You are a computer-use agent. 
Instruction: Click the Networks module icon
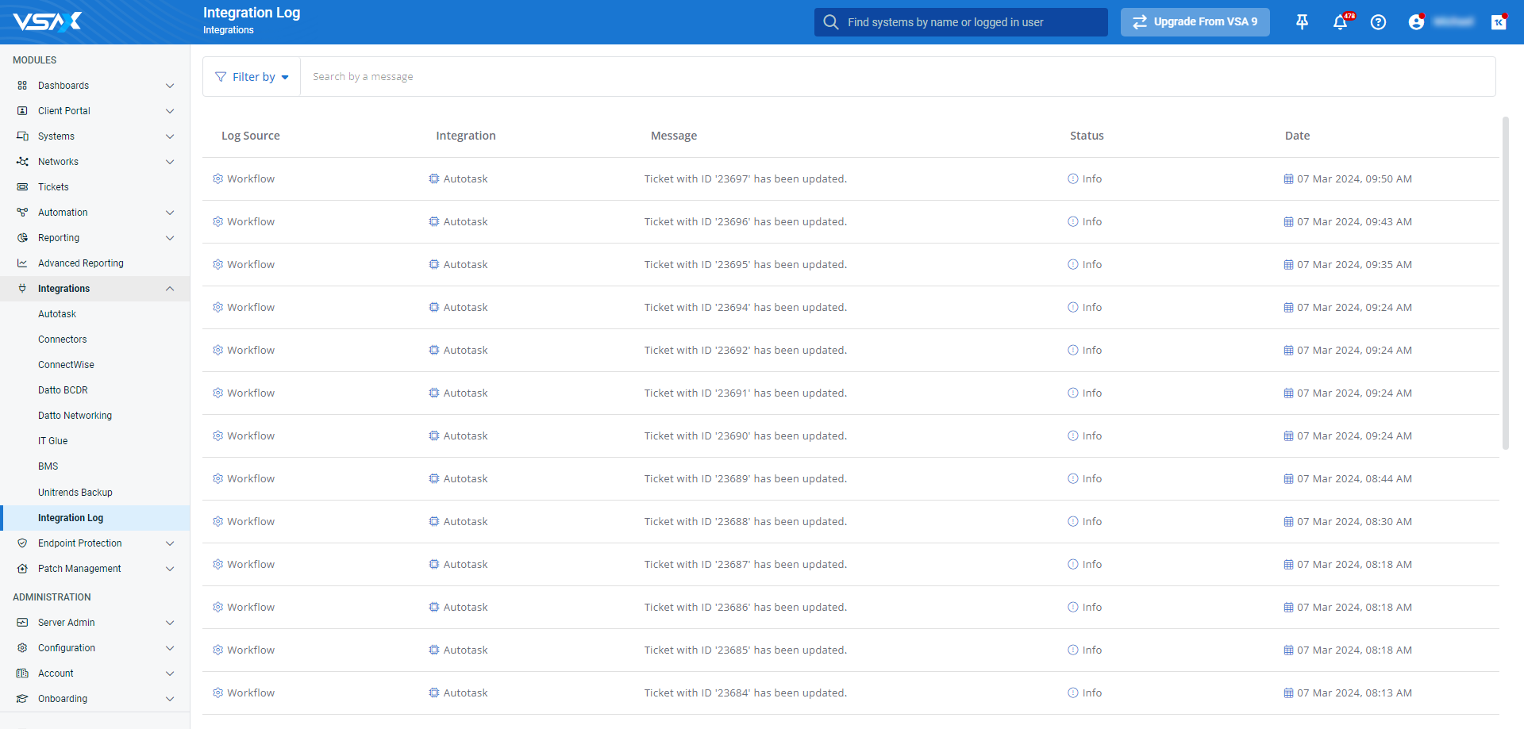[22, 162]
